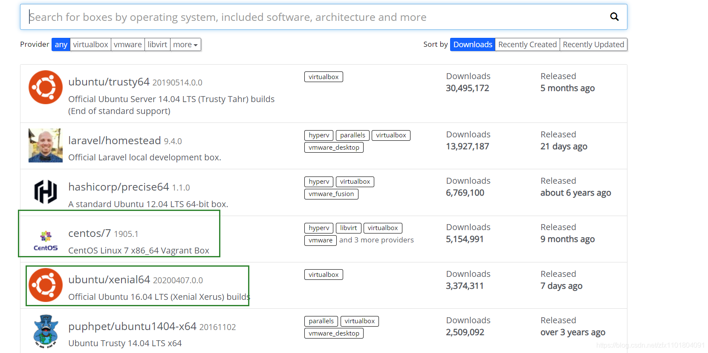The height and width of the screenshot is (353, 708).
Task: Click 'over 3 years ago' release text
Action: 573,332
